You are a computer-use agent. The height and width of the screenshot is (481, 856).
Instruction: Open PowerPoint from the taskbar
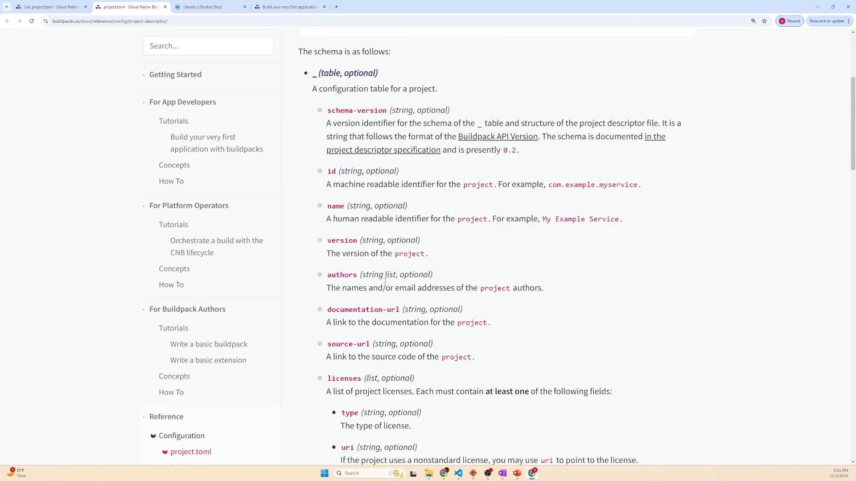tap(517, 473)
